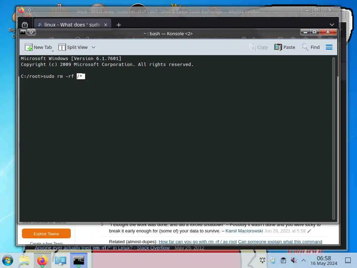Expand the Split View dropdown arrow
Image resolution: width=357 pixels, height=268 pixels.
[x=93, y=47]
